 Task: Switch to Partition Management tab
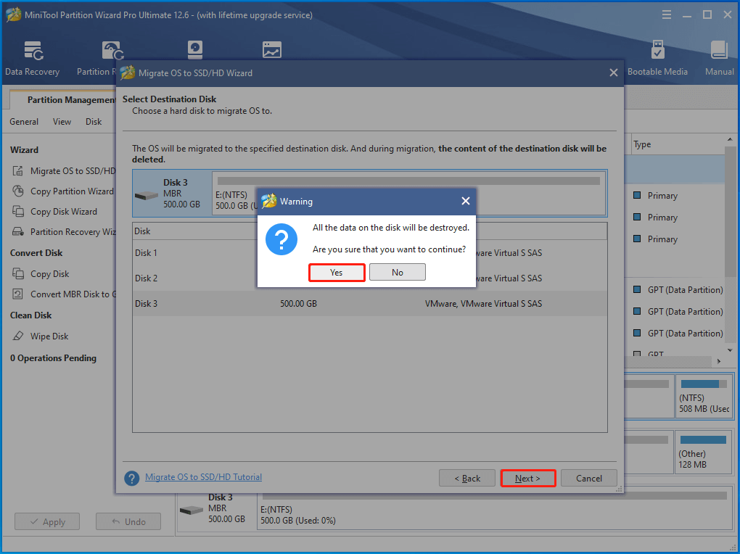tap(70, 100)
